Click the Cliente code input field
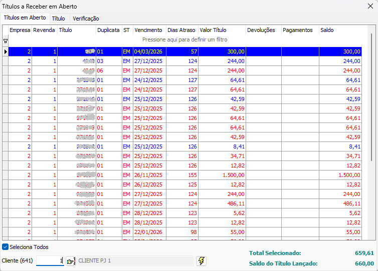Screen dimensions: 378x271 (50, 260)
